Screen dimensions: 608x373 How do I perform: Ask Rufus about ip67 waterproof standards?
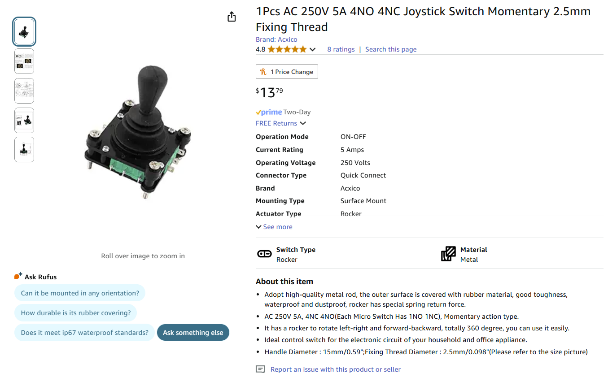coord(85,333)
